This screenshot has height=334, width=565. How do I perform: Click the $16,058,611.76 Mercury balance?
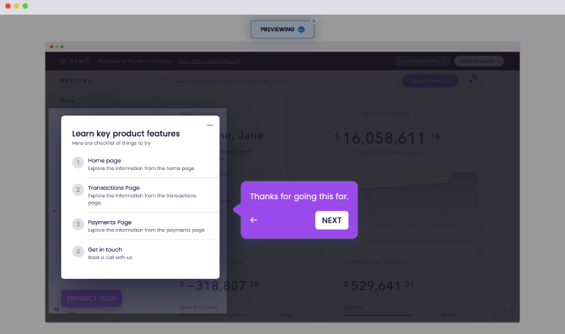coord(388,138)
